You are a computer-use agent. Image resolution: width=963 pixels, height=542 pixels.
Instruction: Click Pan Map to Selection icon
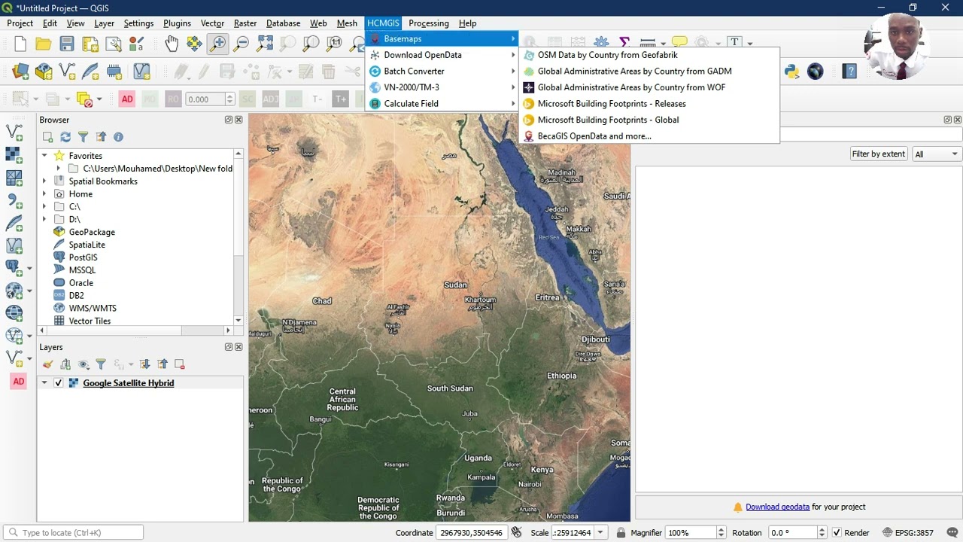pos(195,44)
